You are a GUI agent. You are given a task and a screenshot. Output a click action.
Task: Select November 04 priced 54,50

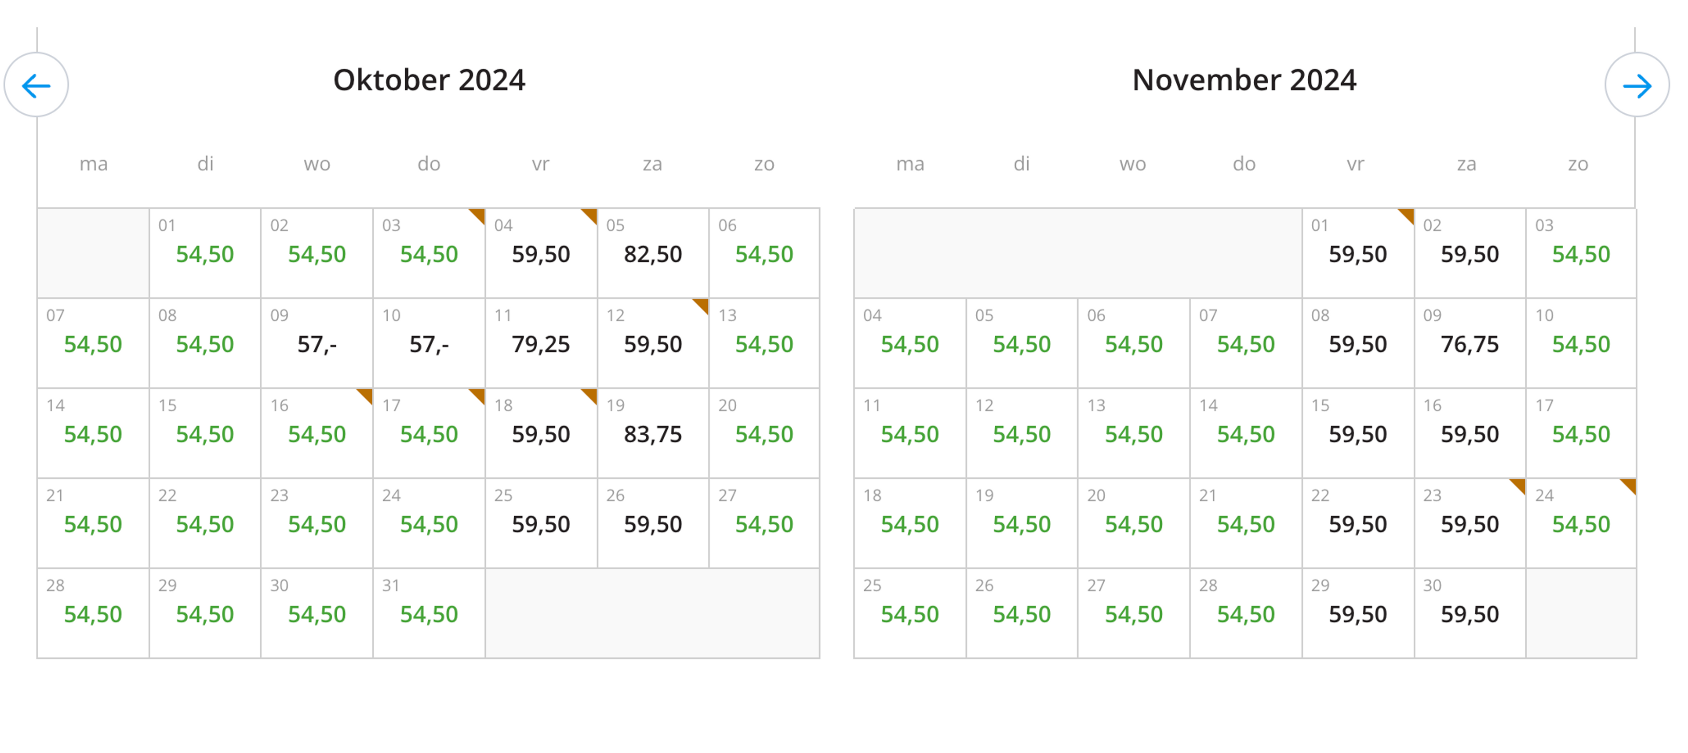(910, 344)
